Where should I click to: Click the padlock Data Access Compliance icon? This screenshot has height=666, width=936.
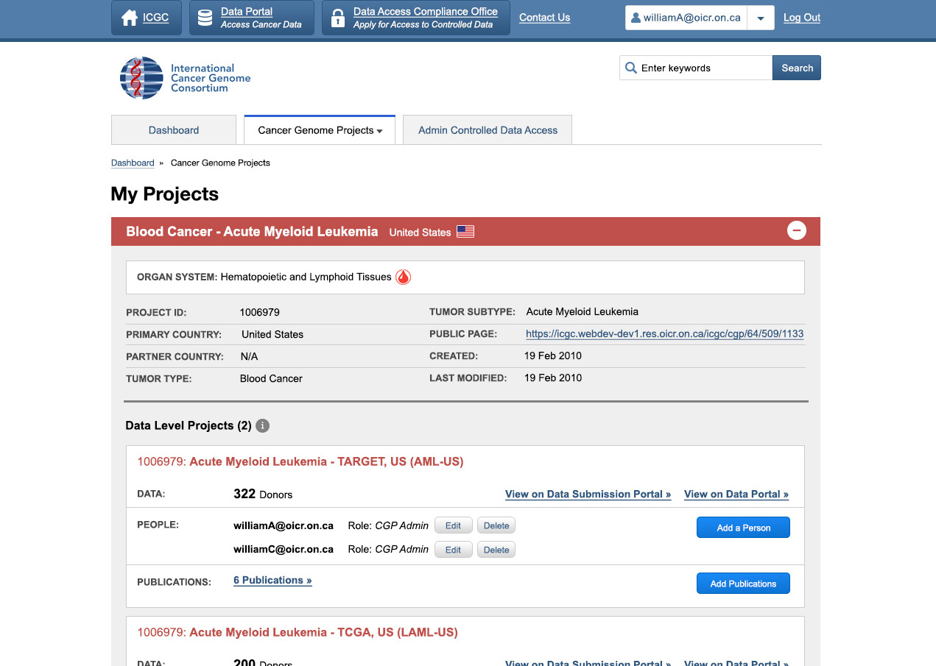coord(338,18)
